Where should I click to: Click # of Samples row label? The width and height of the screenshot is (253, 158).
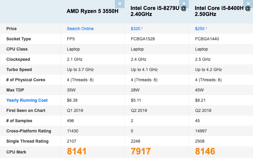click(19, 121)
